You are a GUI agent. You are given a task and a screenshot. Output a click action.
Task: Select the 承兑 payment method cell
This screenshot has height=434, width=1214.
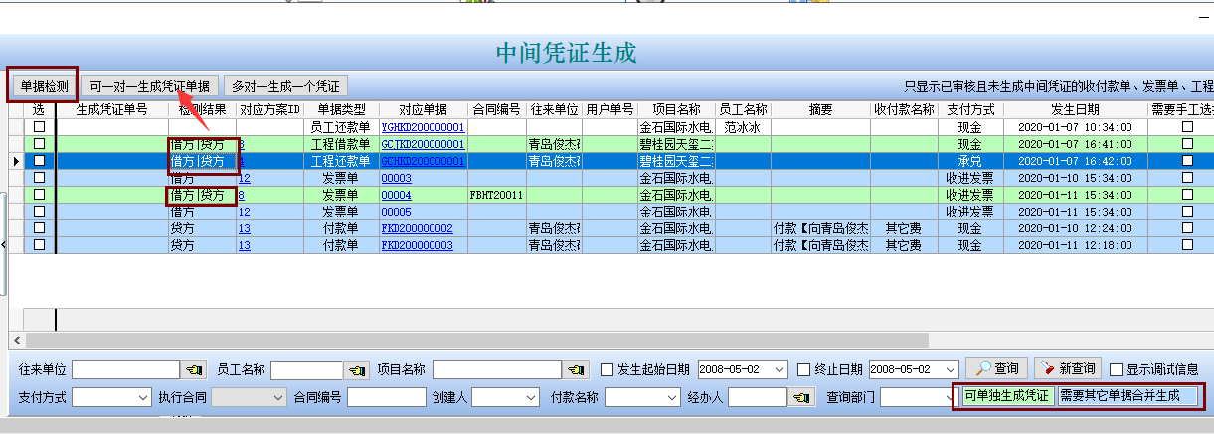(970, 161)
